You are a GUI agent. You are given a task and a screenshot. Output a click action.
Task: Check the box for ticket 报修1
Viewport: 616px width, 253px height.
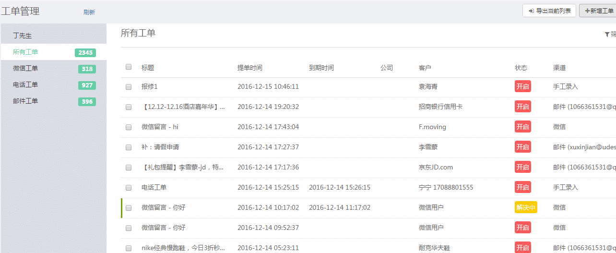129,87
